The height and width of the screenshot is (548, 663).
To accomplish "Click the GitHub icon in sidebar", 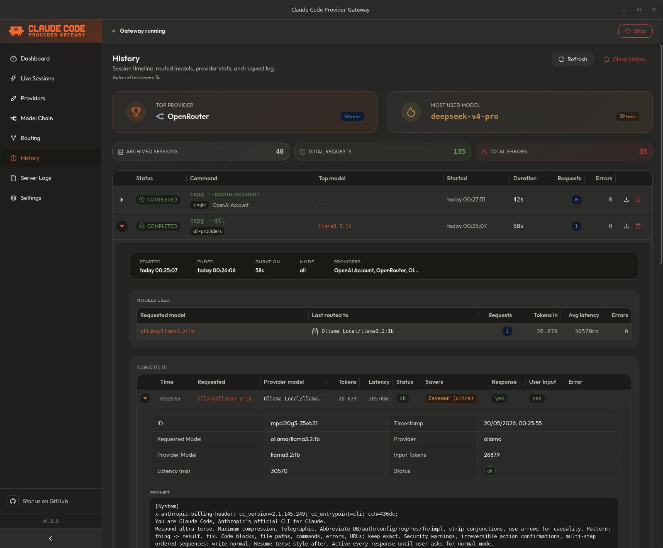I will click(13, 501).
